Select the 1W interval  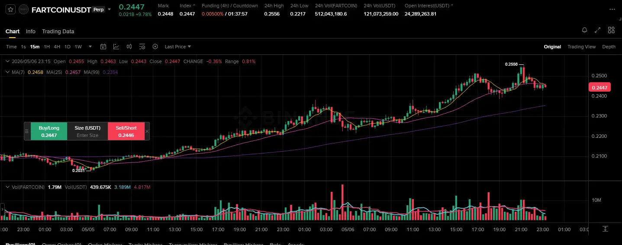coord(78,47)
